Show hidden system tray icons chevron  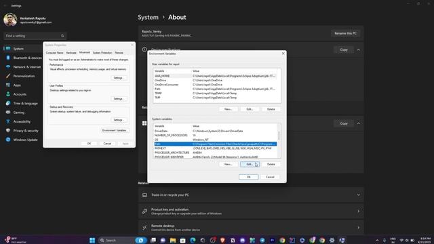click(x=377, y=240)
